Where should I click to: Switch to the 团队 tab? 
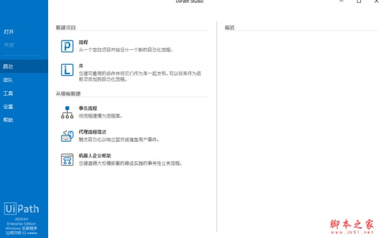coord(24,80)
